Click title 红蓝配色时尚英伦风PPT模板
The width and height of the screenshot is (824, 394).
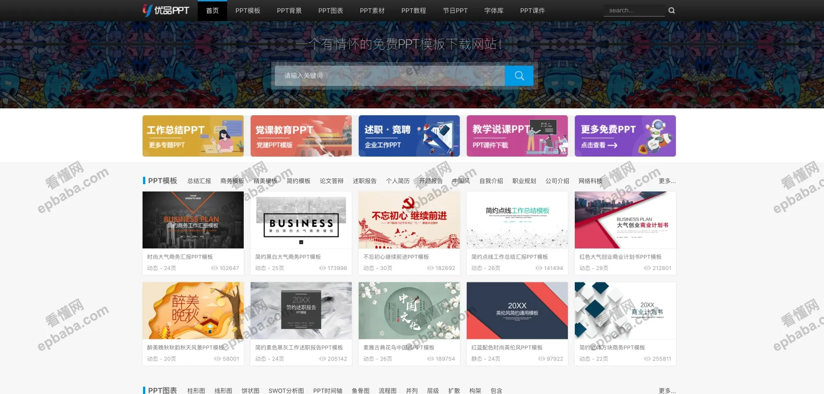[x=507, y=348]
